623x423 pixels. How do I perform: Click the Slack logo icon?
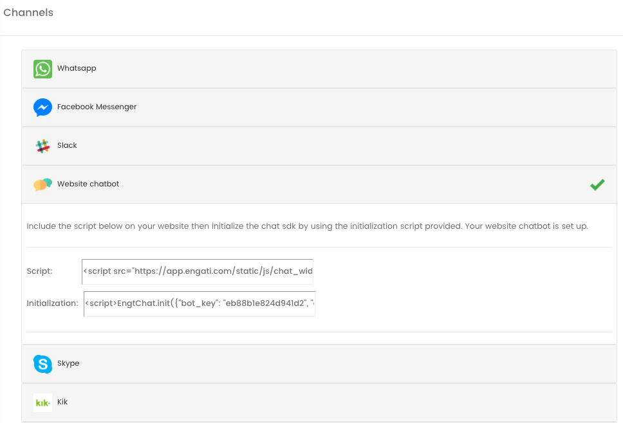(x=42, y=146)
